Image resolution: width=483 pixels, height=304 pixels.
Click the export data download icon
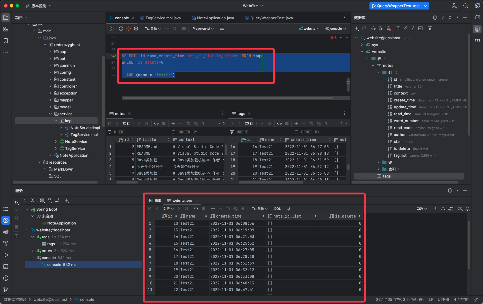[x=435, y=209]
